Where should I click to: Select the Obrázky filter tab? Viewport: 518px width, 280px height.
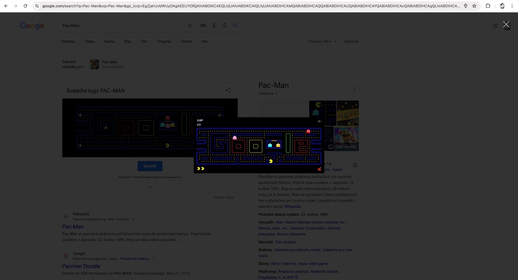point(68,42)
